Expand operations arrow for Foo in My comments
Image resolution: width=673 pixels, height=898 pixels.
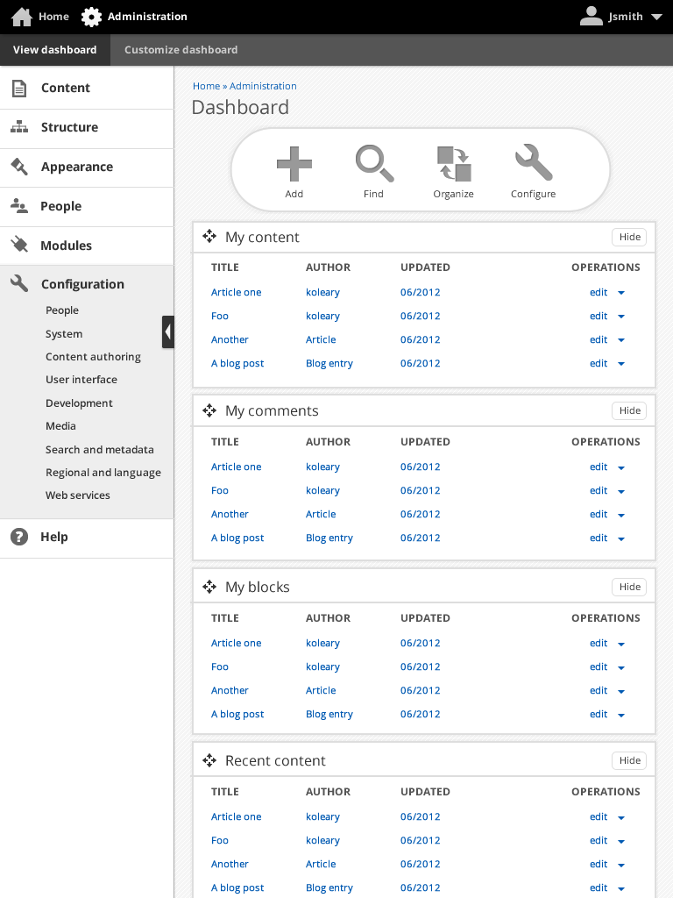[x=621, y=491]
